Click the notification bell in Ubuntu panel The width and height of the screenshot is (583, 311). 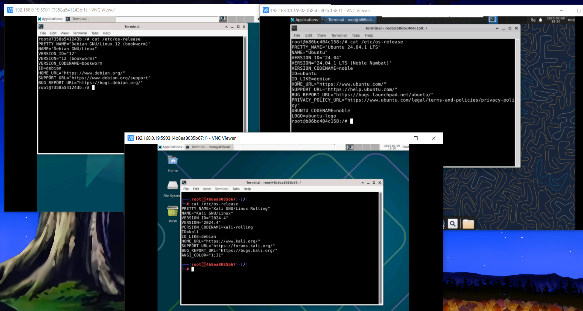coord(540,20)
